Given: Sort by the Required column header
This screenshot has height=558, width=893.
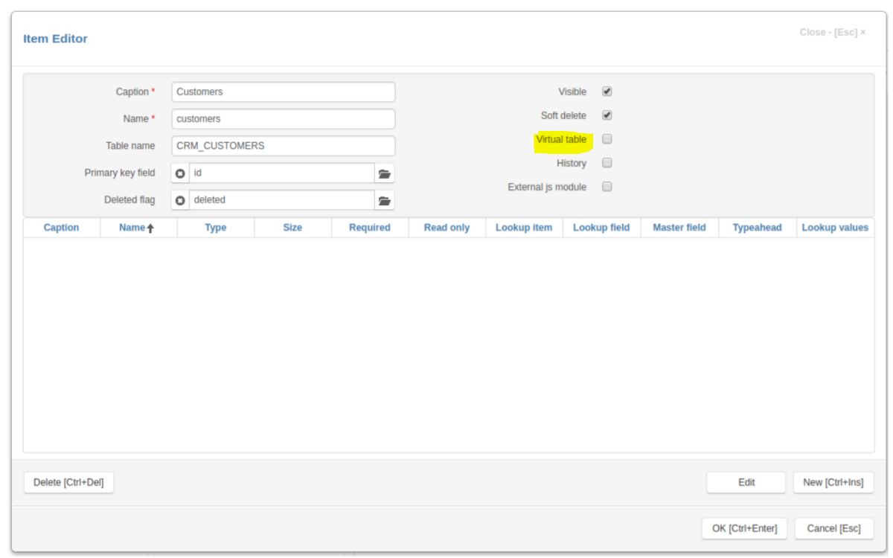Looking at the screenshot, I should [x=370, y=228].
